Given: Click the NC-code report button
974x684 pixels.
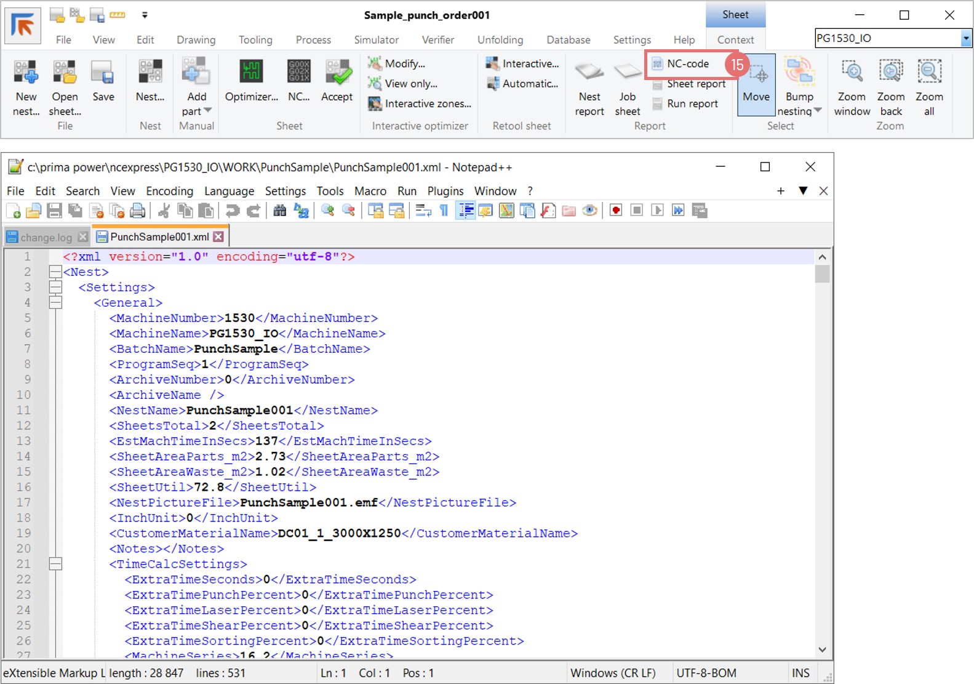Looking at the screenshot, I should (x=687, y=64).
